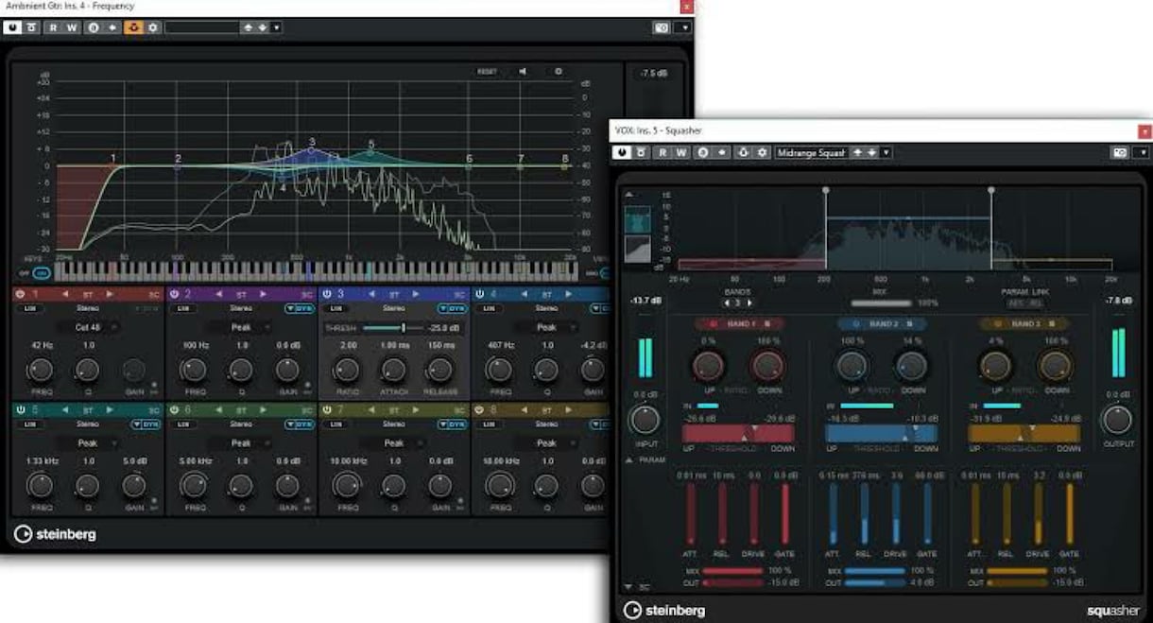Click Squasher INPUT knob
This screenshot has height=623, width=1153.
pos(645,420)
